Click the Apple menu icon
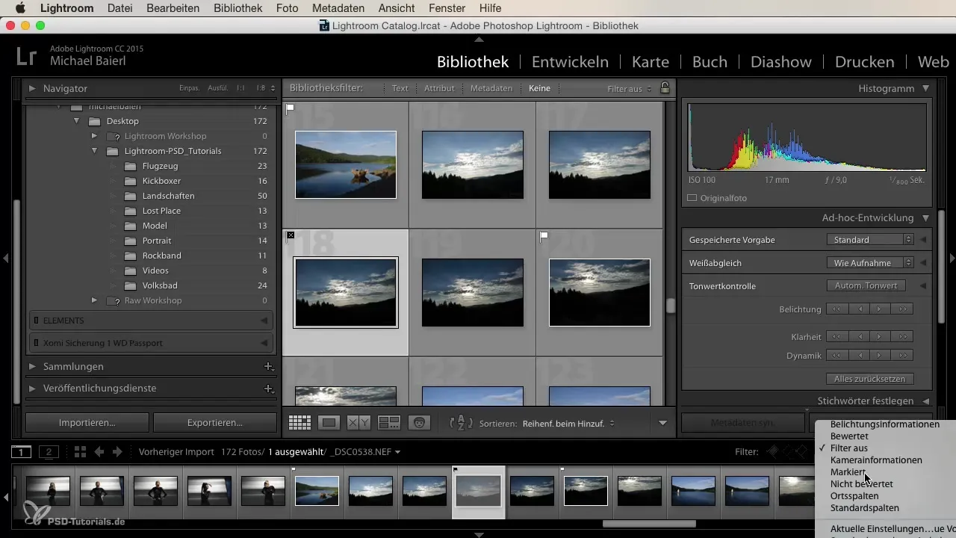 pyautogui.click(x=19, y=8)
